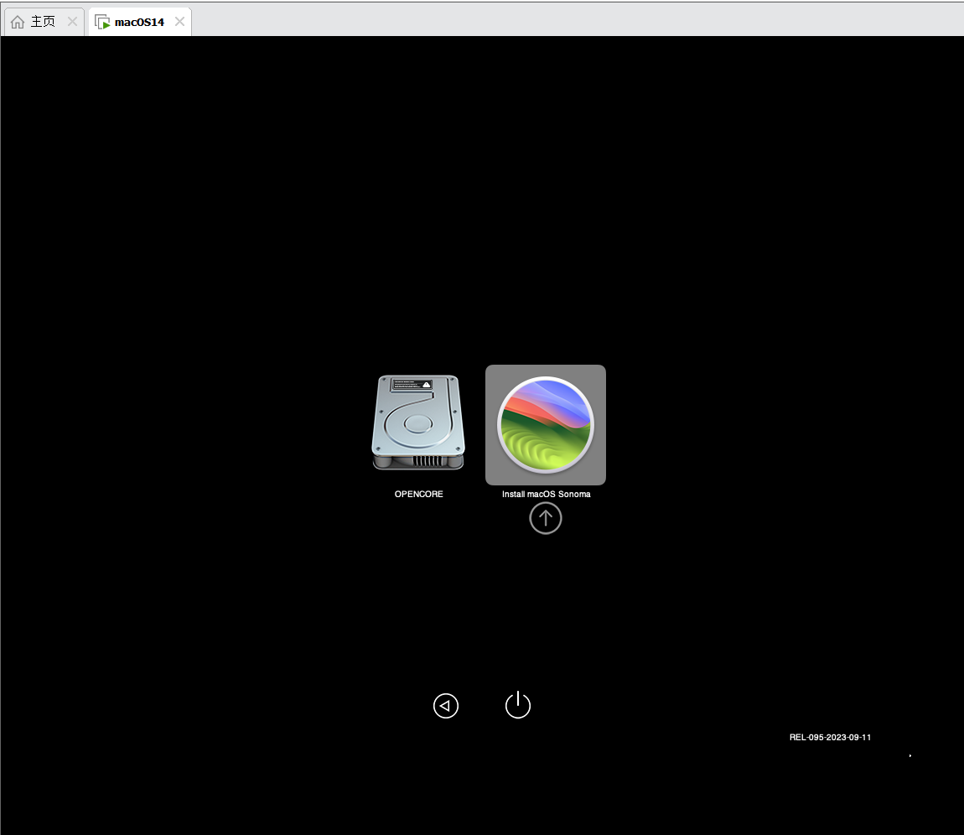Select the OPENCORE hard drive icon

coord(418,423)
